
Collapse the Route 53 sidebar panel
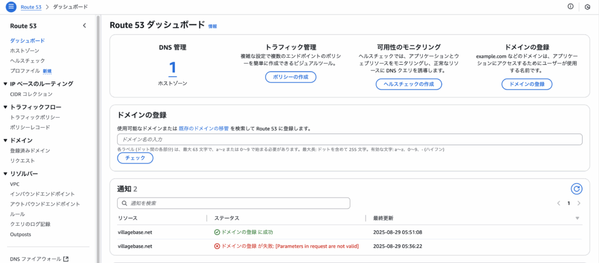(84, 26)
